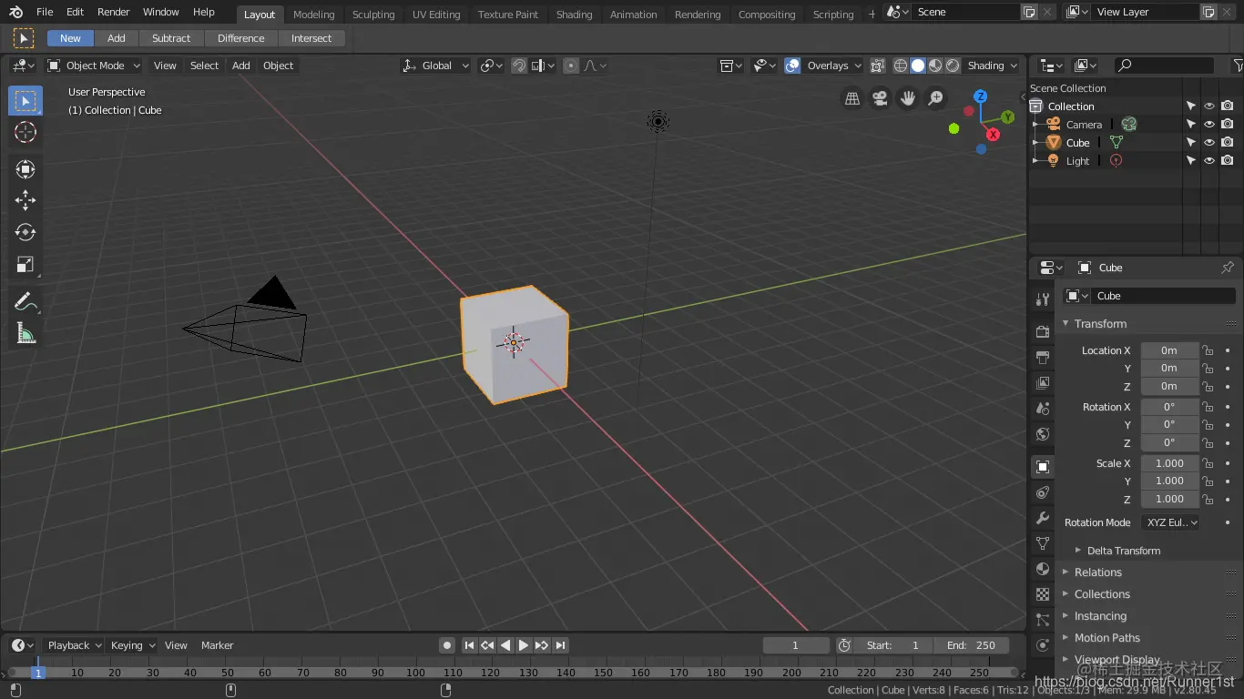Click the Subtract selection mode button

[x=171, y=38]
